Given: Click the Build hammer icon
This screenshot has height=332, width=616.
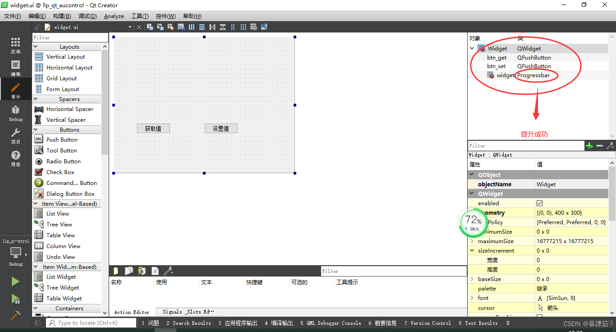Looking at the screenshot, I should tap(15, 315).
